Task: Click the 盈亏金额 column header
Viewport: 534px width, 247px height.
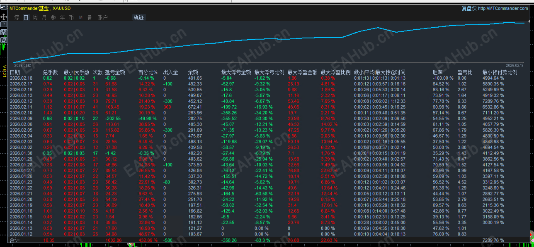Action: [x=115, y=72]
